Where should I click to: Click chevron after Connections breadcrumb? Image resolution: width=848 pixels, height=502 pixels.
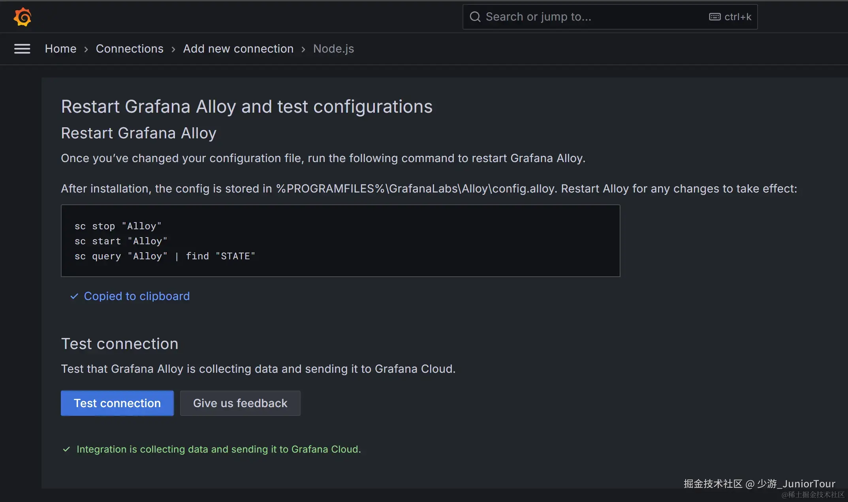173,49
